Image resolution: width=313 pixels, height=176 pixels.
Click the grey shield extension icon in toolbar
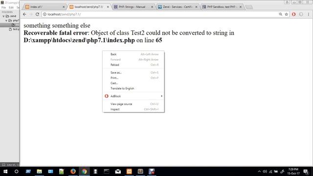[x=301, y=14]
